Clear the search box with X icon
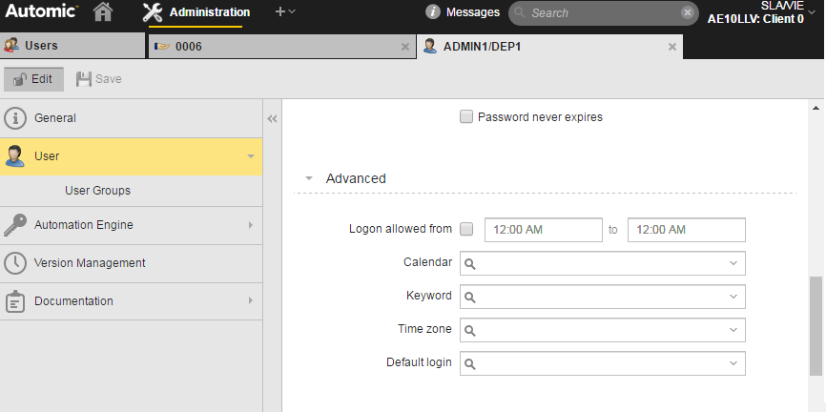 coord(688,12)
